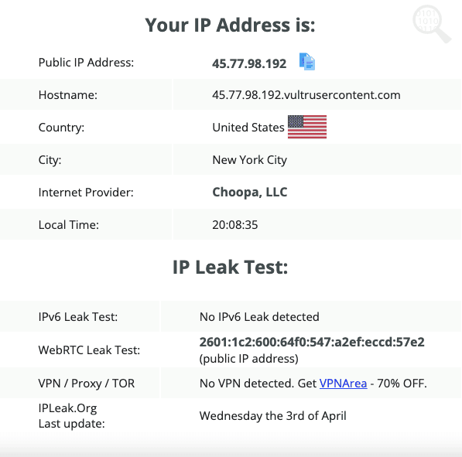Image resolution: width=462 pixels, height=457 pixels.
Task: Click the Choopa, LLC provider name
Action: (249, 193)
